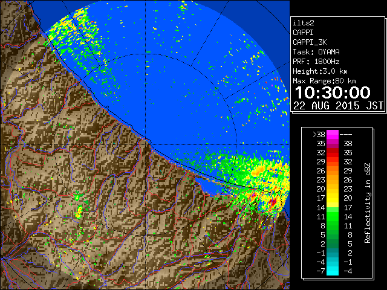The width and height of the screenshot is (387, 290).
Task: Pick the bright green 11–14 dBZ legend band
Action: click(x=333, y=216)
